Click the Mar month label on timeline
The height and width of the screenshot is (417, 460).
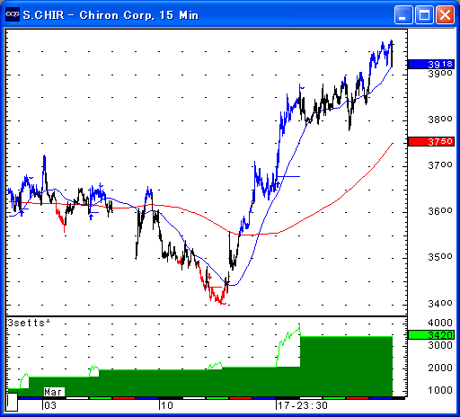(54, 392)
